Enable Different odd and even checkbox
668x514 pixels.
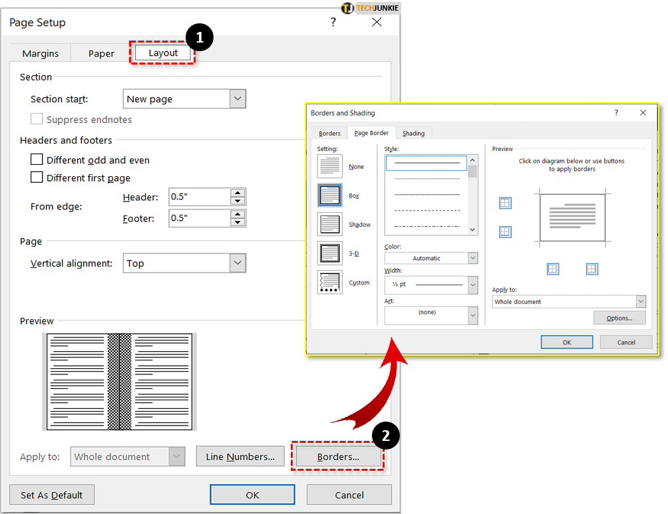(x=37, y=160)
